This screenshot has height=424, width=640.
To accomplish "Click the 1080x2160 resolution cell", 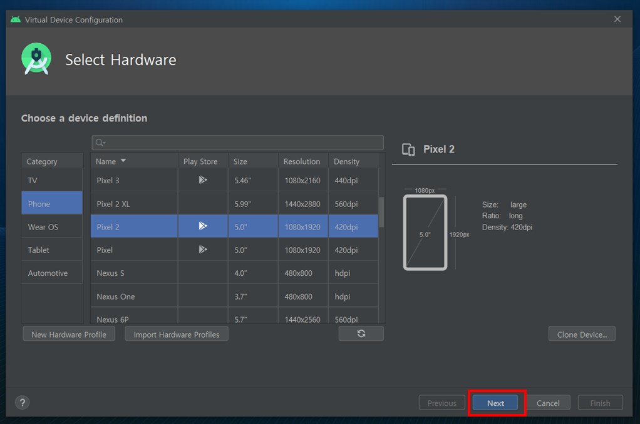I will click(302, 180).
